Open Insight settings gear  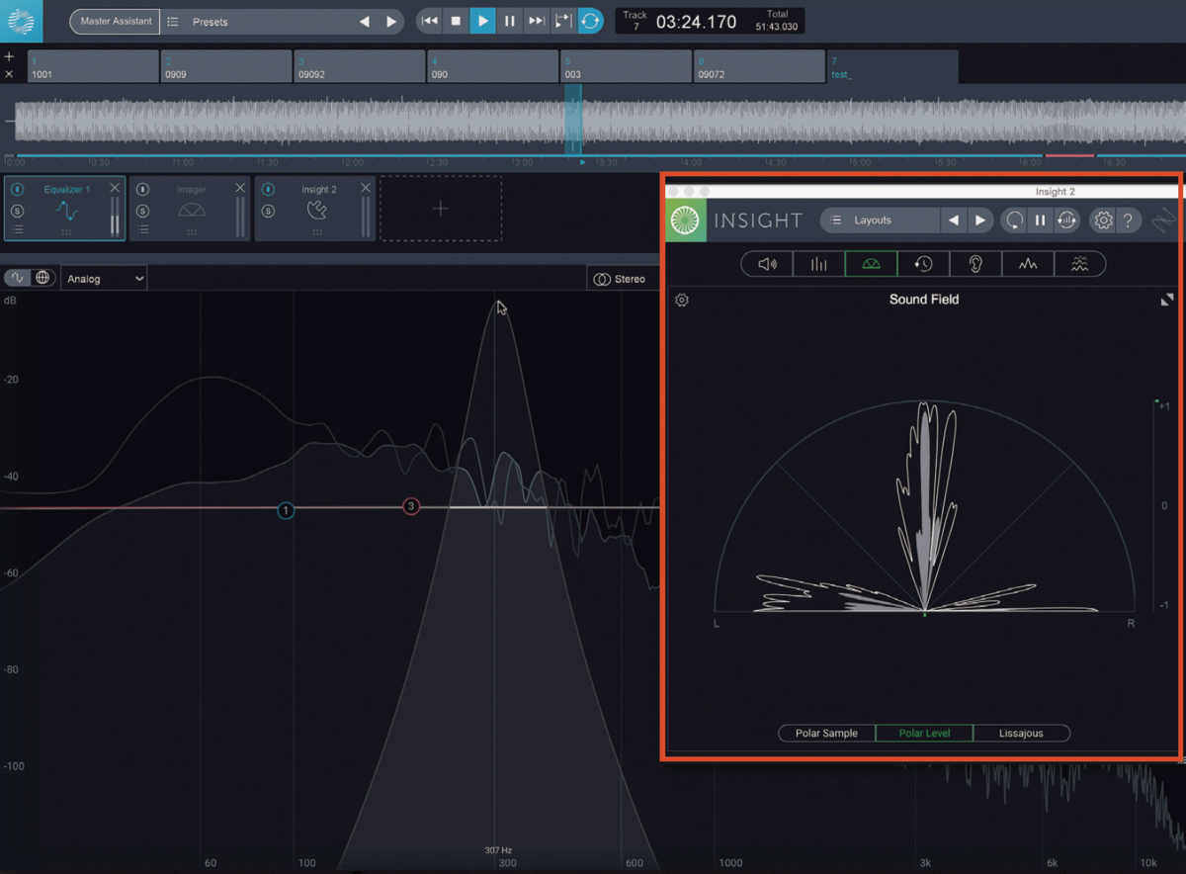point(1103,220)
